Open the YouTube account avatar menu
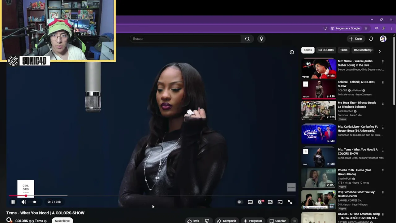The height and width of the screenshot is (223, 396). [x=383, y=39]
